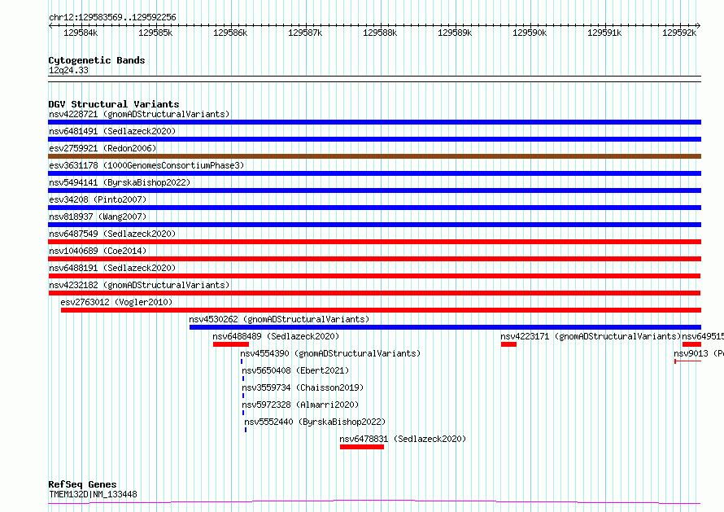This screenshot has height=512, width=724.
Task: Open the esv3631178 1000GenomesConsortiumPhase3 label
Action: click(146, 165)
